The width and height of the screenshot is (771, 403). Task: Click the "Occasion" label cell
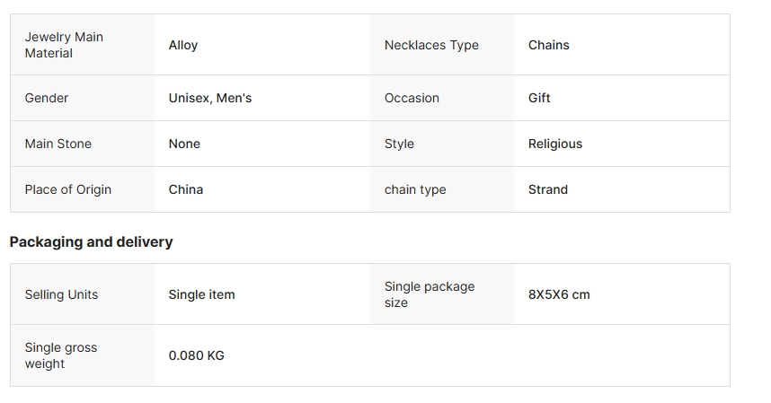tap(412, 98)
